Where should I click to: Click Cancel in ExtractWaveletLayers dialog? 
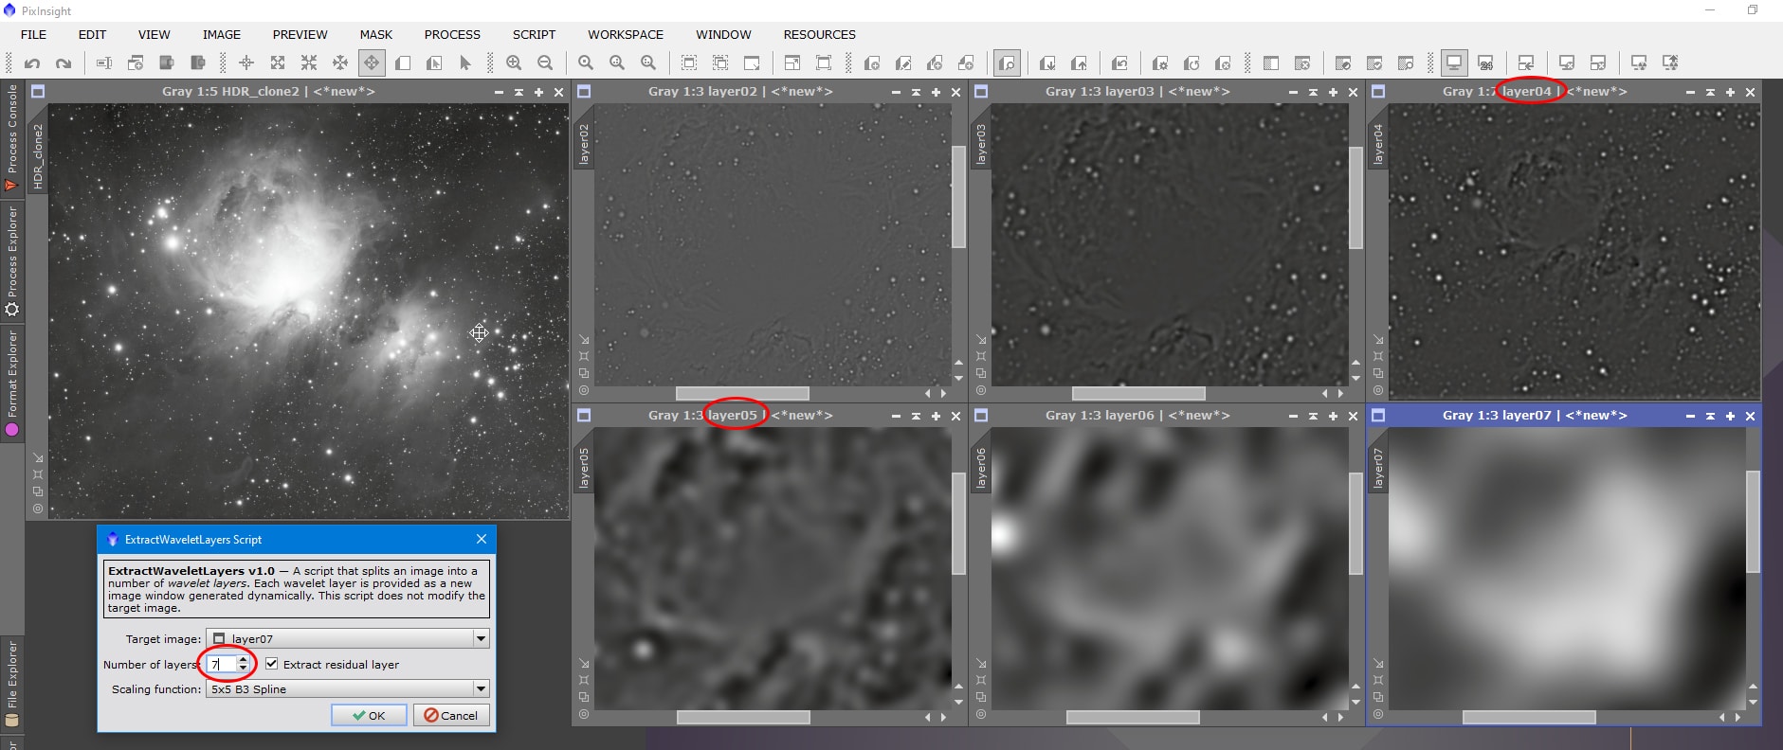click(451, 715)
